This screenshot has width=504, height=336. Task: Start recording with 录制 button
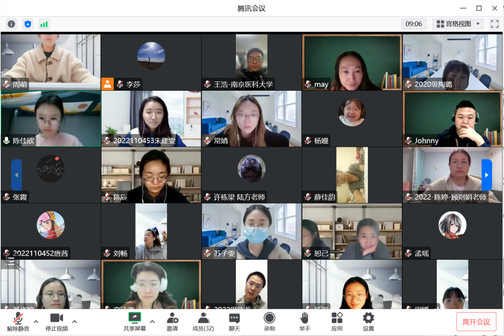click(269, 322)
